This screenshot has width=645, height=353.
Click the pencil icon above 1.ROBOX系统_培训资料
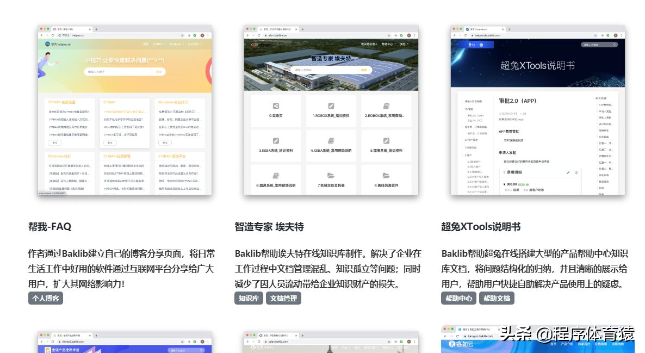[x=331, y=106]
